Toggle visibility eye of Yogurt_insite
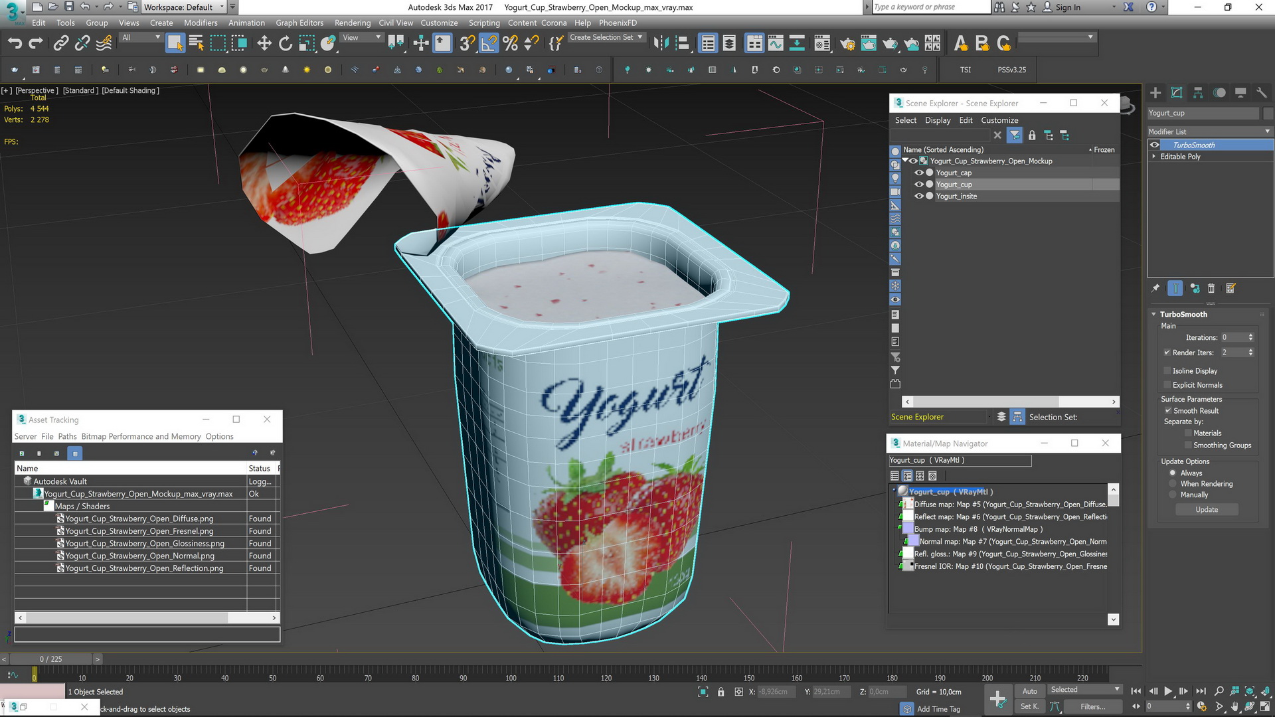This screenshot has height=717, width=1275. tap(920, 197)
